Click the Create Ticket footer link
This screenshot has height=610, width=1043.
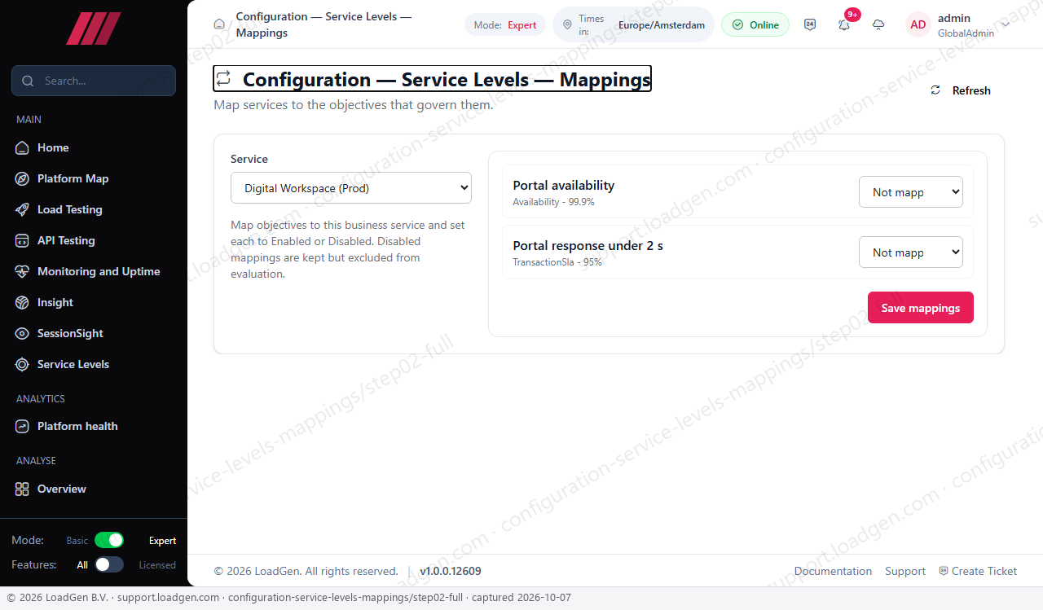pos(978,571)
